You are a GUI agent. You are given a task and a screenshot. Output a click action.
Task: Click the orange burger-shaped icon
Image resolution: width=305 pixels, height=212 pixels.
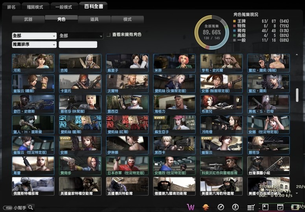[206, 207]
